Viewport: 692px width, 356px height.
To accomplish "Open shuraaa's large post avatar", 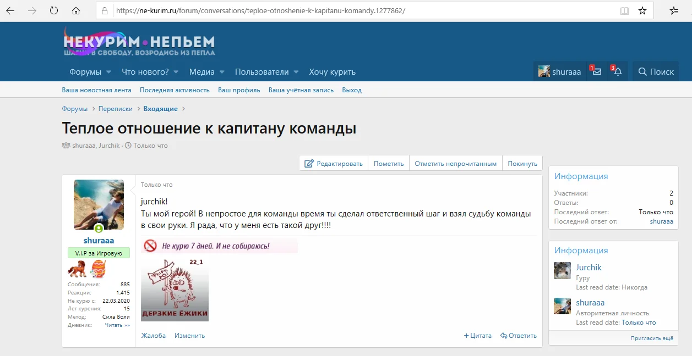I will click(x=99, y=204).
